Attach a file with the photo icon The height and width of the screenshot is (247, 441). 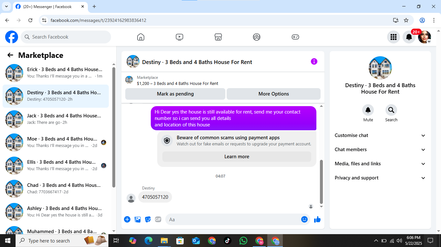coord(138,219)
